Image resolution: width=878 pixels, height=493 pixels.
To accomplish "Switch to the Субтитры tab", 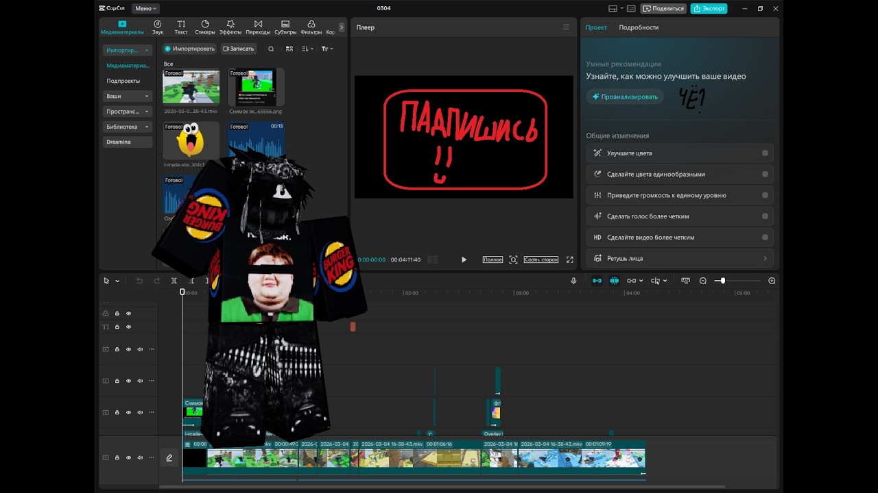I will click(x=285, y=27).
